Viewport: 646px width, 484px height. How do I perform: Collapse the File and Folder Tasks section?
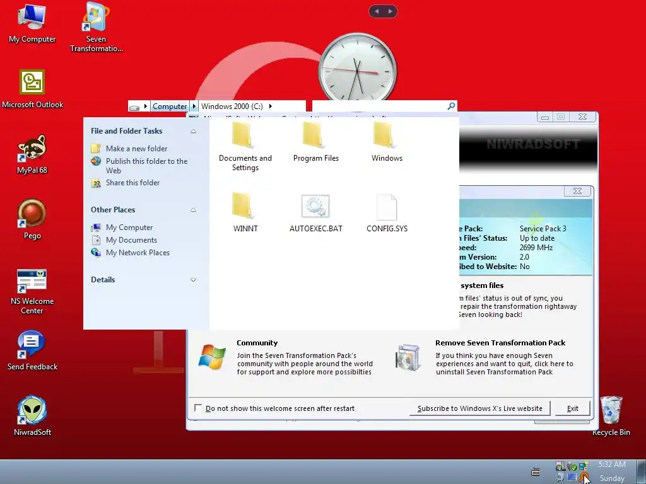point(193,131)
